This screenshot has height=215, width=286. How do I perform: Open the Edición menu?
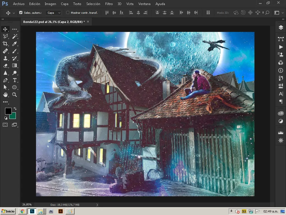[35, 4]
